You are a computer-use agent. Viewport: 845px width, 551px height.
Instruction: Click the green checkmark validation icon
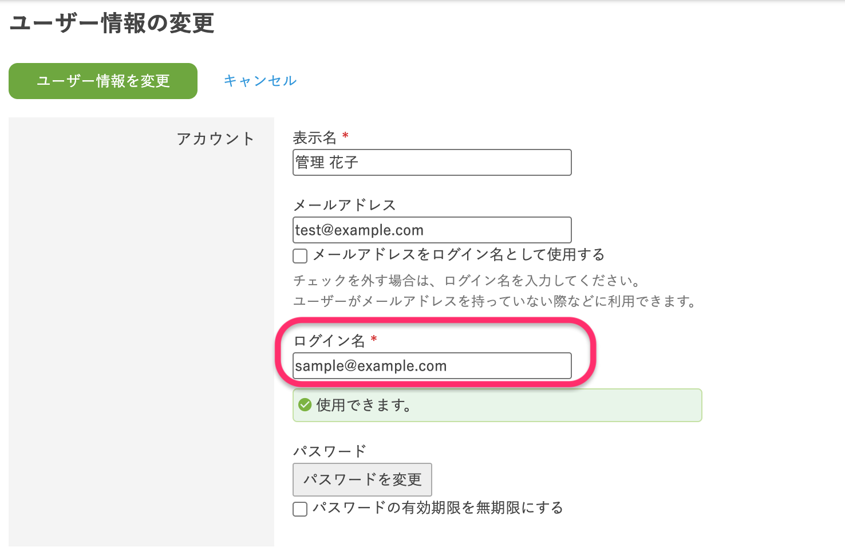(x=305, y=406)
